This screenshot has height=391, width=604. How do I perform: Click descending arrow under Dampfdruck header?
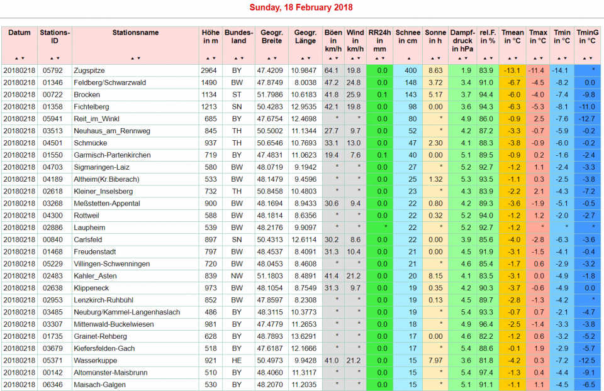[466, 58]
